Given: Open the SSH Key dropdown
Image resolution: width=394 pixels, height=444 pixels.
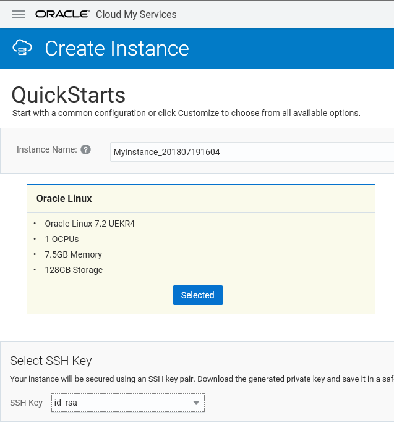Looking at the screenshot, I should tap(127, 403).
